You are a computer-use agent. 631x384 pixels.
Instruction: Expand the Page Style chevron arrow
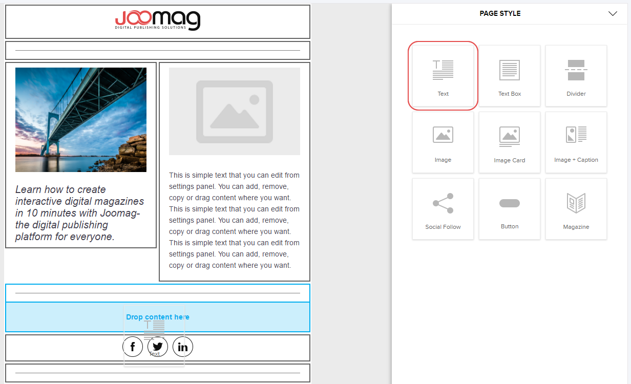coord(613,14)
